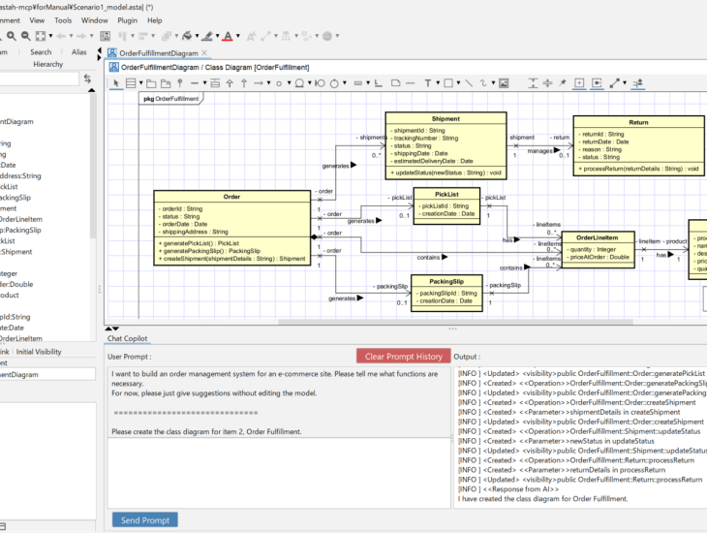
Task: Expand the Class tool dropdown arrow
Action: click(142, 83)
